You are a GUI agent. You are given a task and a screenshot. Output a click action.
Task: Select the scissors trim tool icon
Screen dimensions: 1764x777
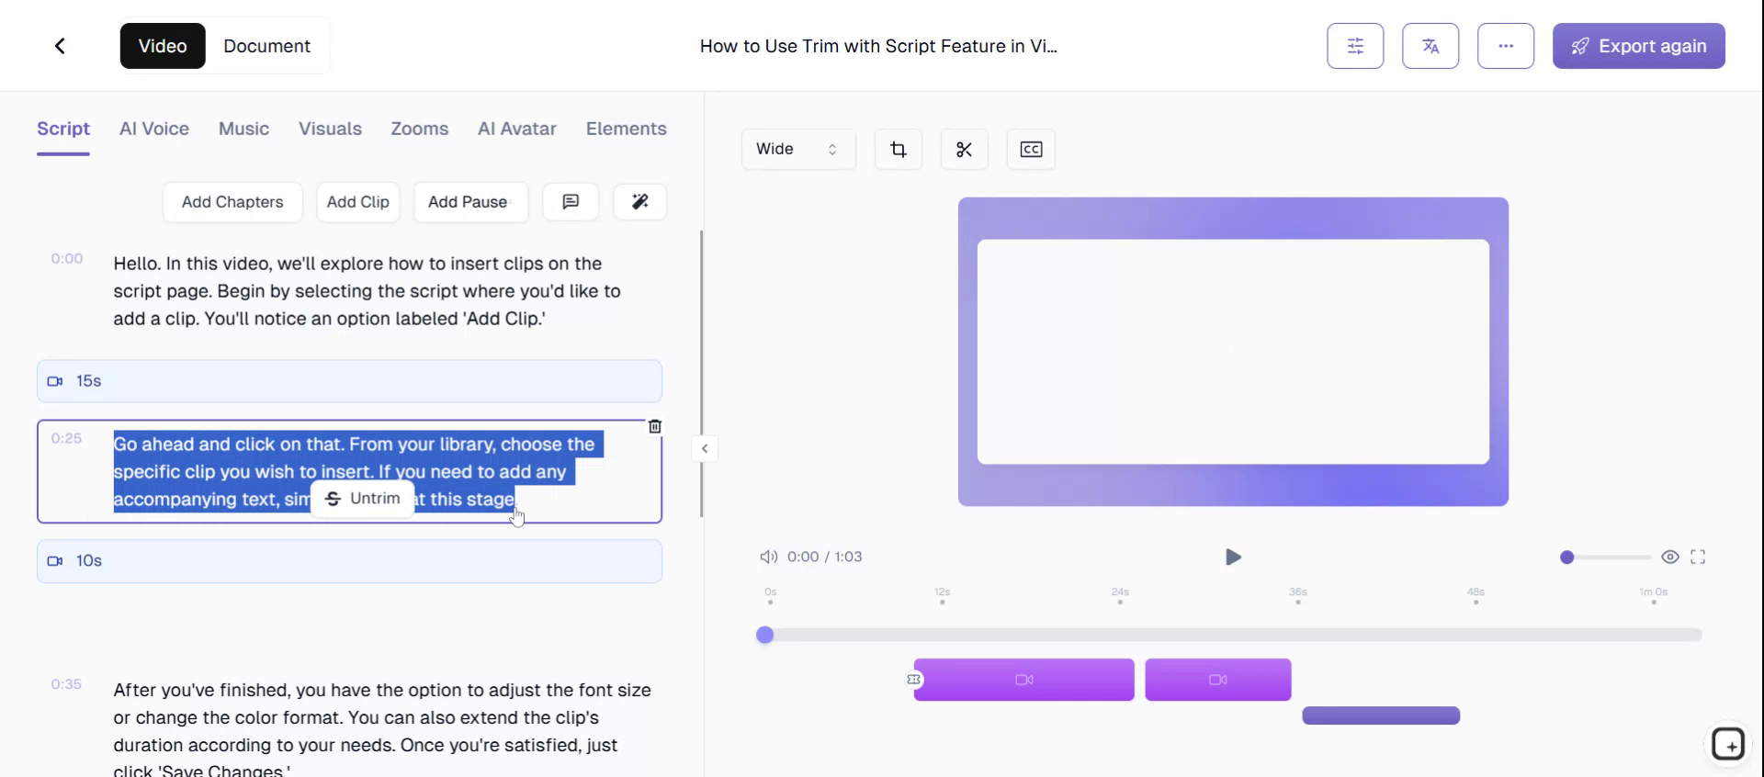[x=964, y=149]
